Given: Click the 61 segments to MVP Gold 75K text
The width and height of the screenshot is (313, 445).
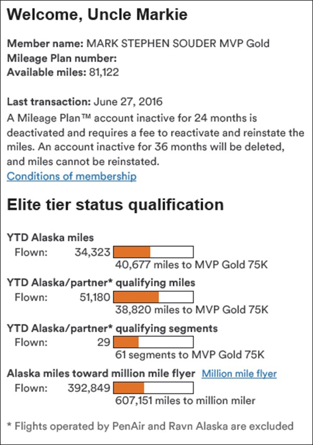Looking at the screenshot, I should (190, 355).
